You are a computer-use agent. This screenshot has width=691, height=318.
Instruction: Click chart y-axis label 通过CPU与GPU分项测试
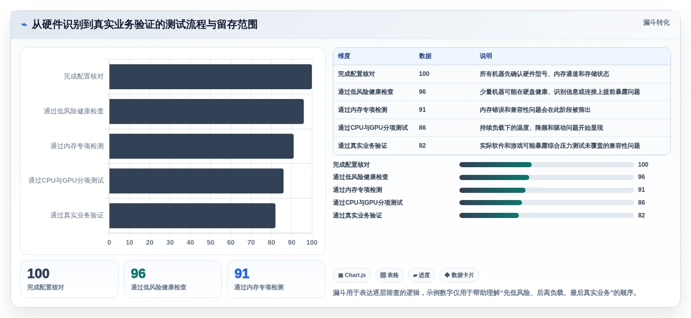66,181
